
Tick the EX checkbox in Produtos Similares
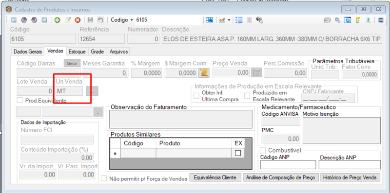pos(238,153)
